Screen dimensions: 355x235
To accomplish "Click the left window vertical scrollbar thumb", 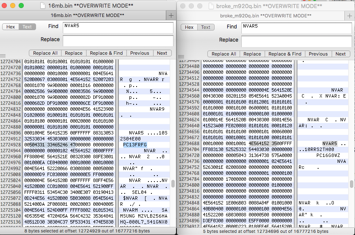I will pos(173,184).
